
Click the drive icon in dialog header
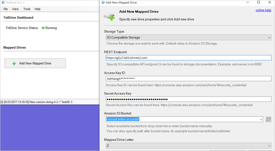(109, 15)
